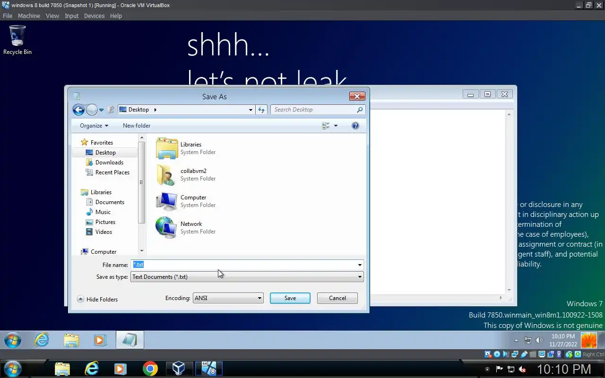
Task: Click VirtualBox shared folders indicator
Action: (x=533, y=354)
